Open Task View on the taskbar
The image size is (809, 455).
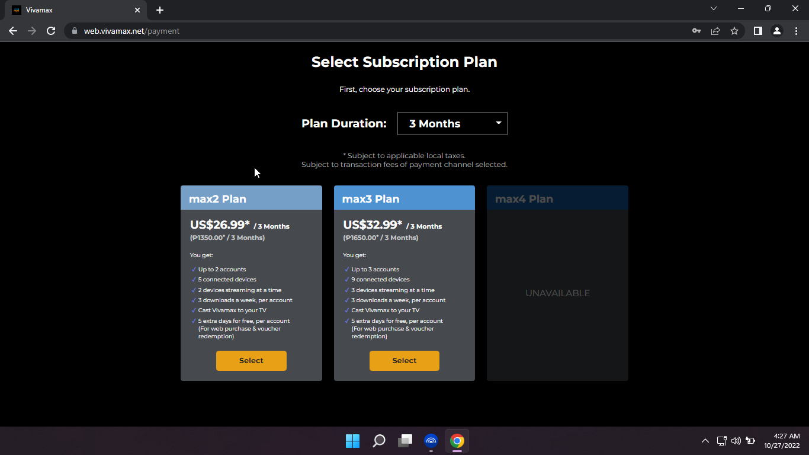coord(404,441)
